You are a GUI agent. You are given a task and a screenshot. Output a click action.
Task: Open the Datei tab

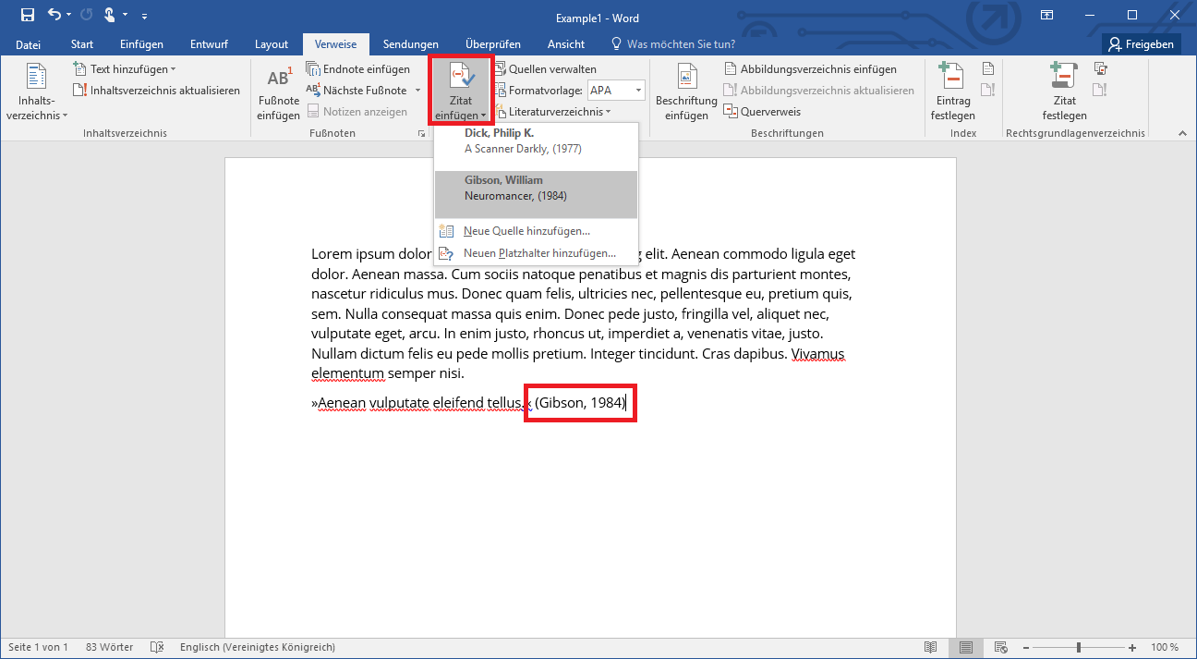click(x=29, y=44)
